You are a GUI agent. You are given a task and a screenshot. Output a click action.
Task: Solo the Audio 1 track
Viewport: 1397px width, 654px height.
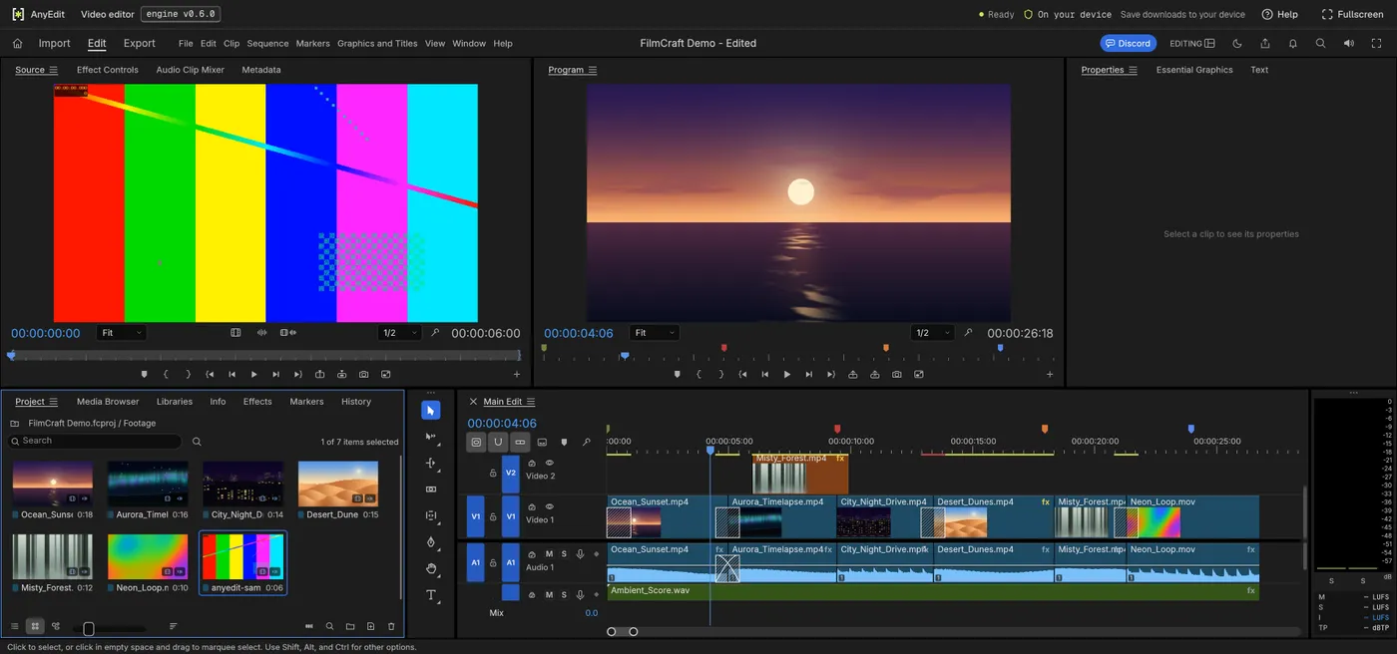tap(564, 554)
